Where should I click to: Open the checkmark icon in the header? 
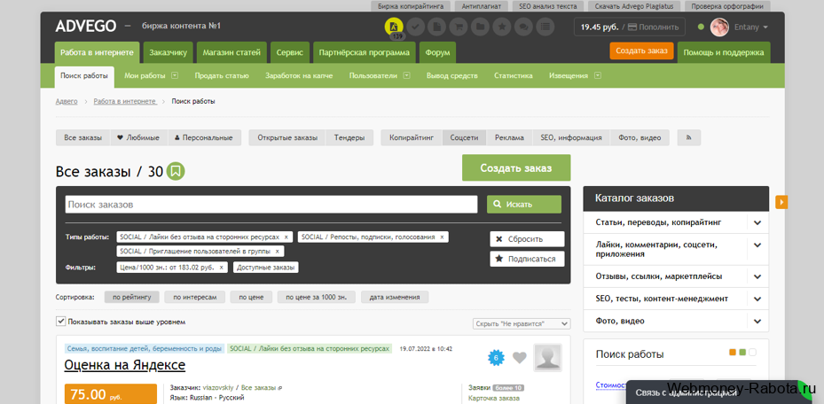pyautogui.click(x=415, y=27)
